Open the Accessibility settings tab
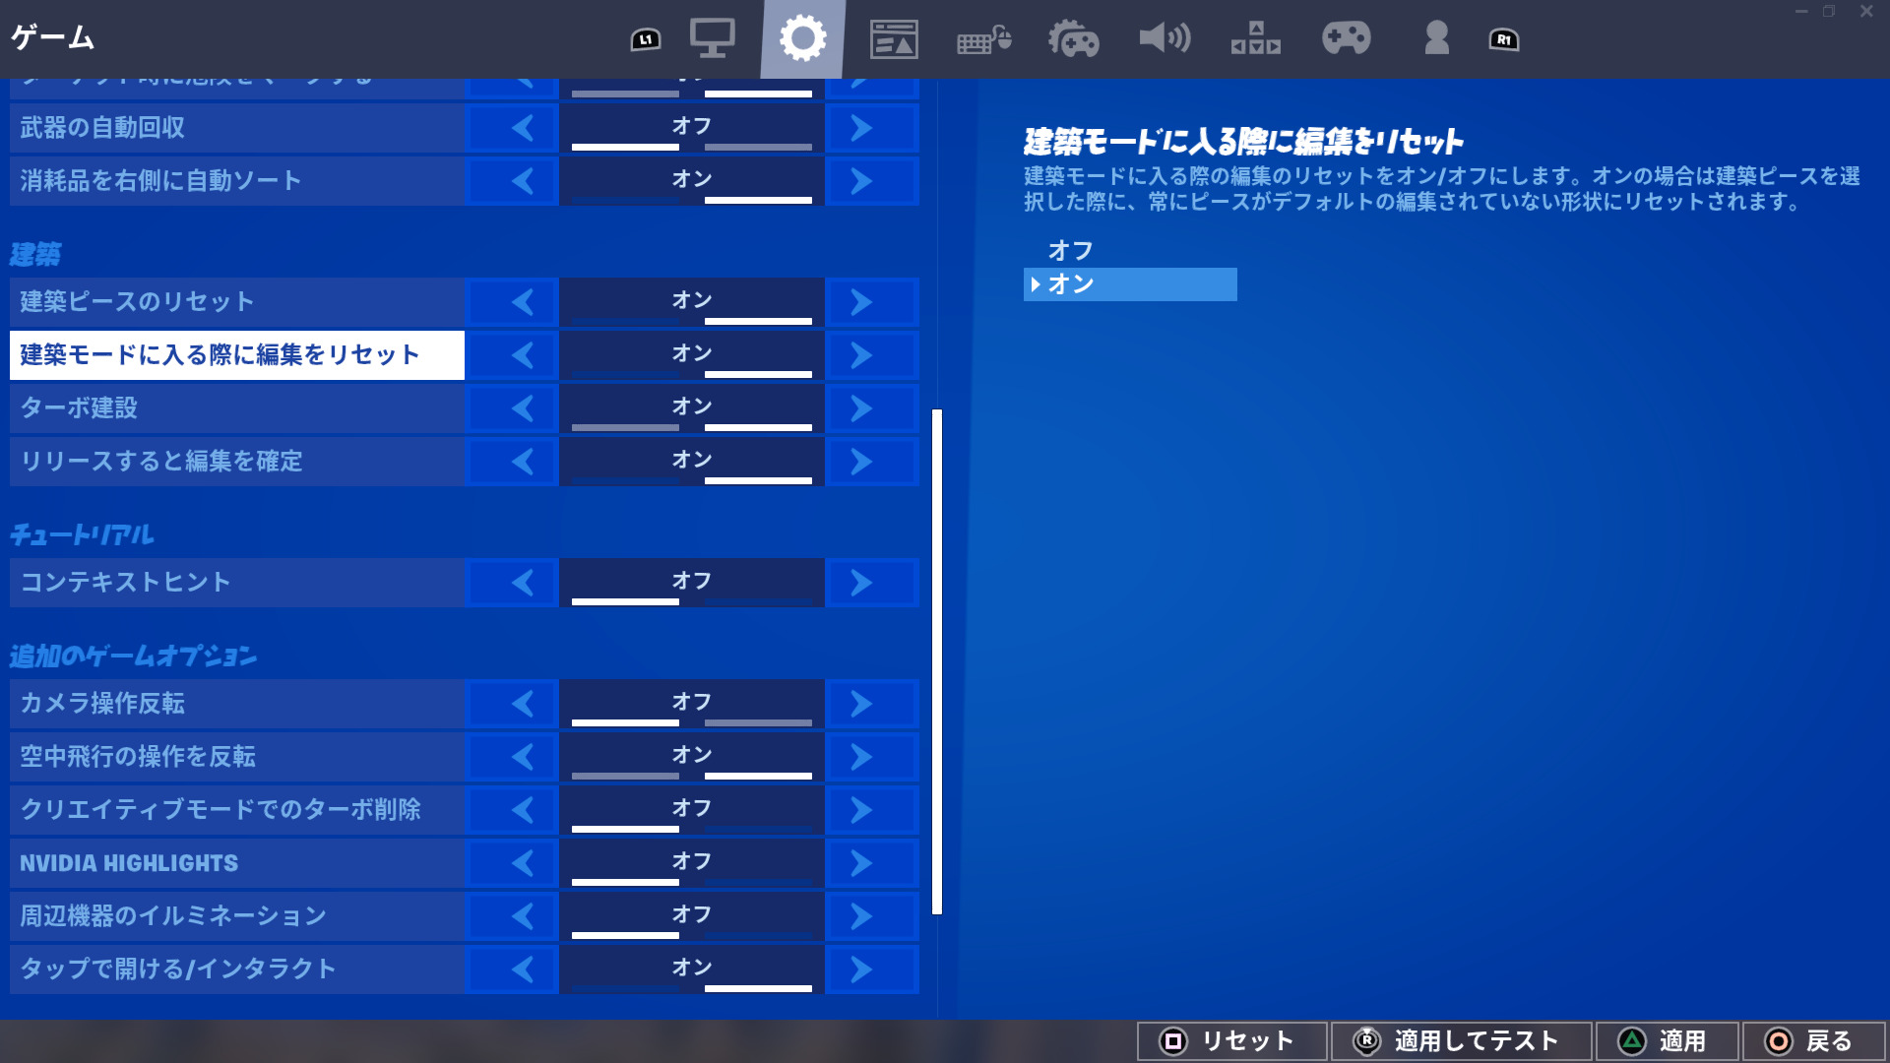The image size is (1890, 1063). 1255,39
